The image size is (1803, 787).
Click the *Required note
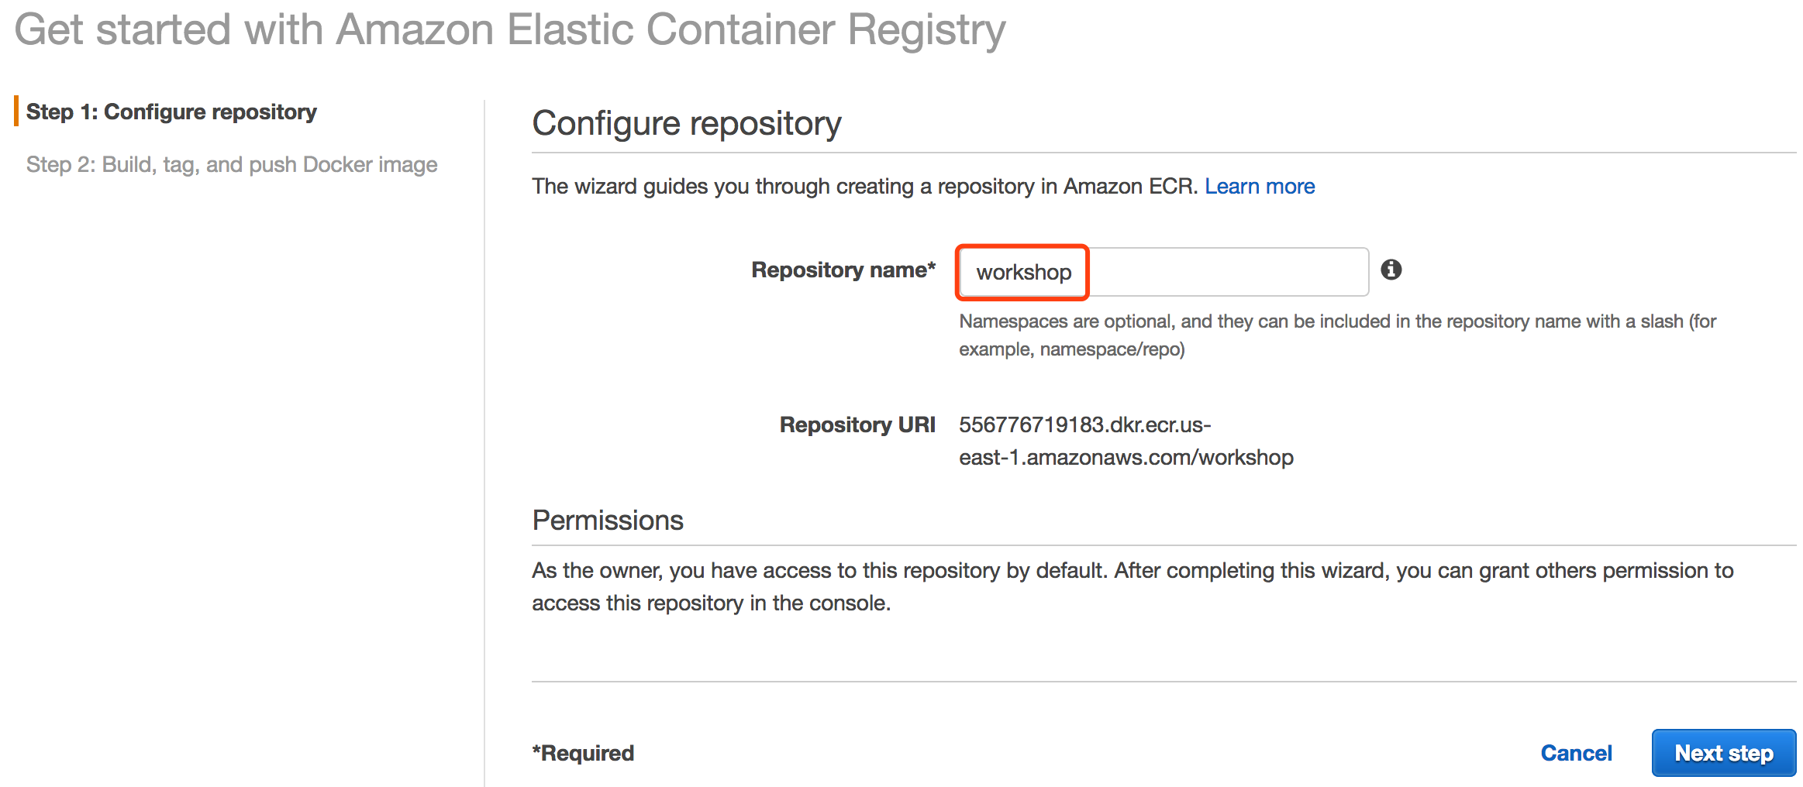(x=583, y=753)
